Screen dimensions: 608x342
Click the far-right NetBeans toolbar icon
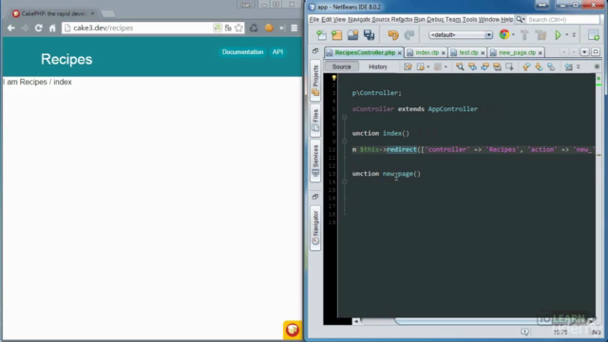(x=594, y=35)
